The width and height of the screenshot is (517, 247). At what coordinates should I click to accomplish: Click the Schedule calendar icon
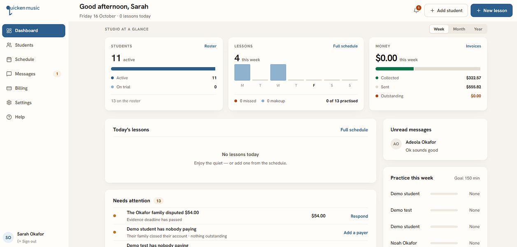(x=9, y=60)
